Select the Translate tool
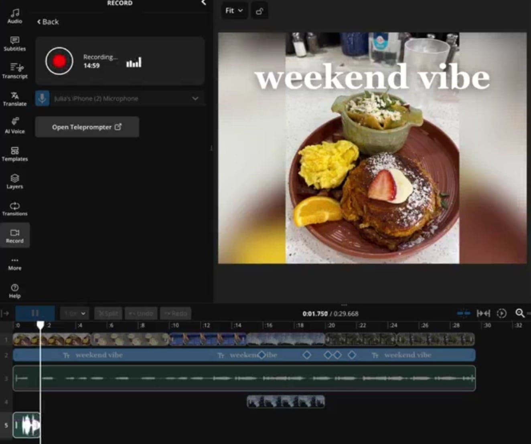 pyautogui.click(x=15, y=99)
